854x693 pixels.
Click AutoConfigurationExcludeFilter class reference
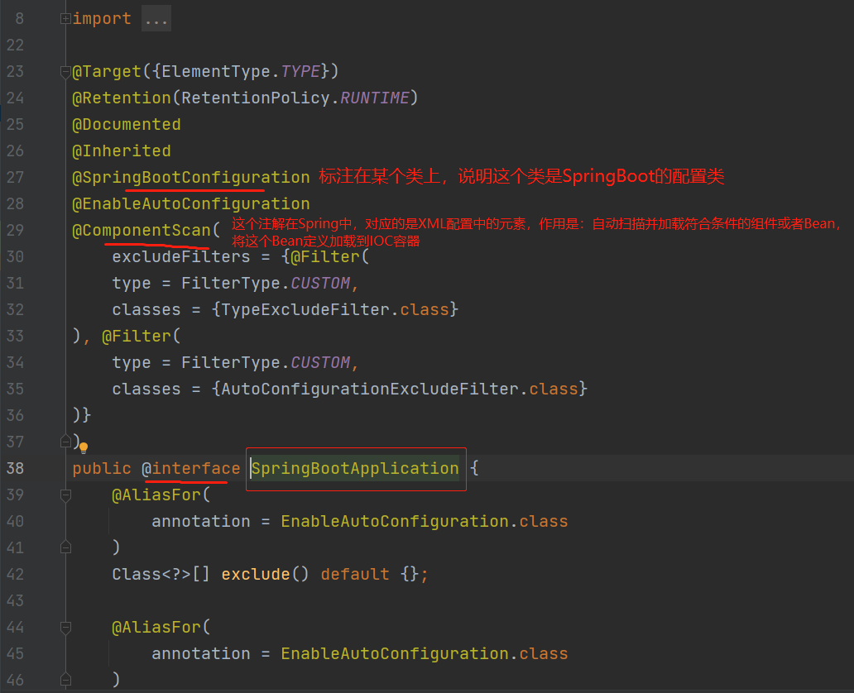[x=370, y=390]
